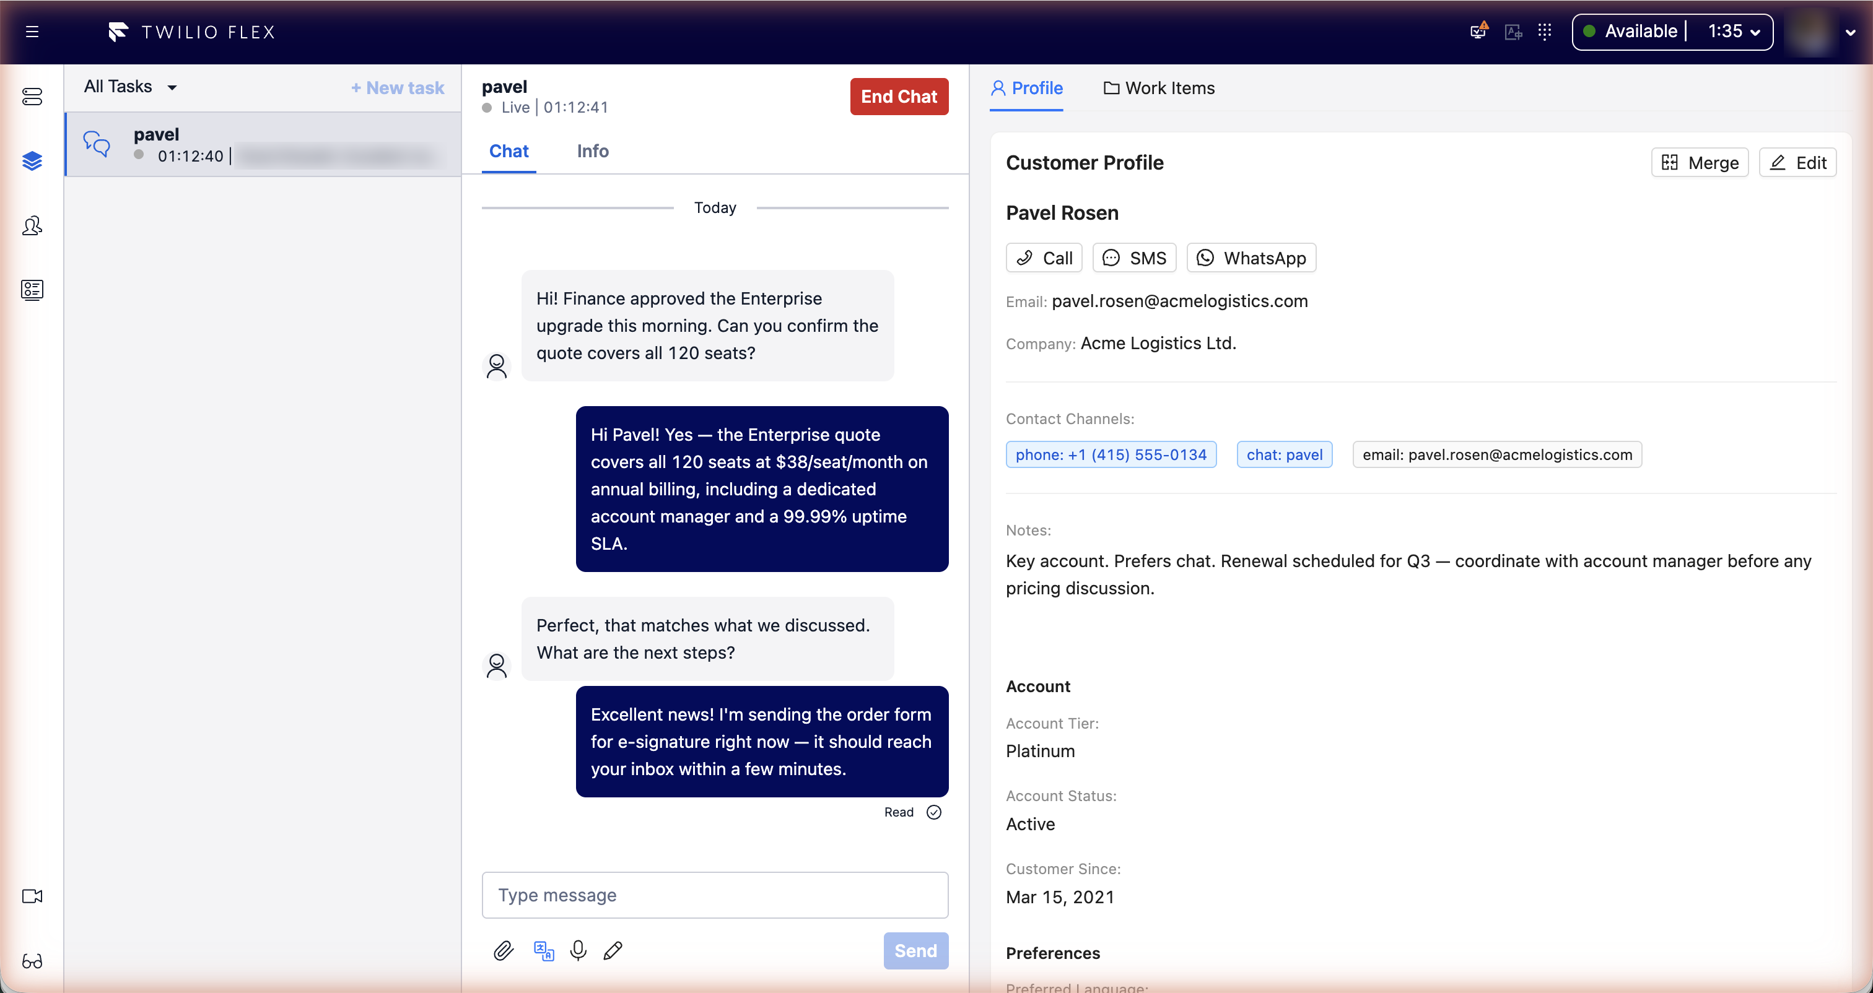
Task: Click the Call button
Action: 1044,258
